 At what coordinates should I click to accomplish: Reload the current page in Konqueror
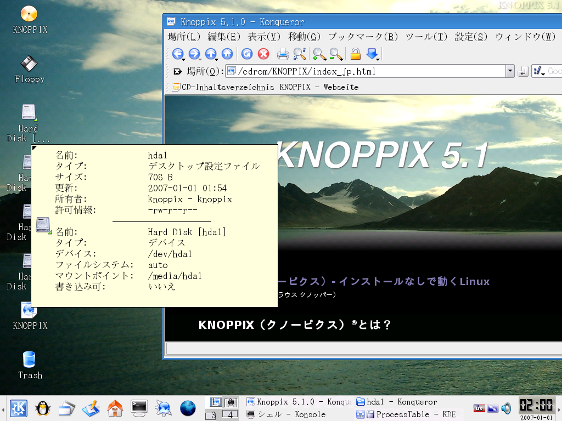(x=246, y=54)
